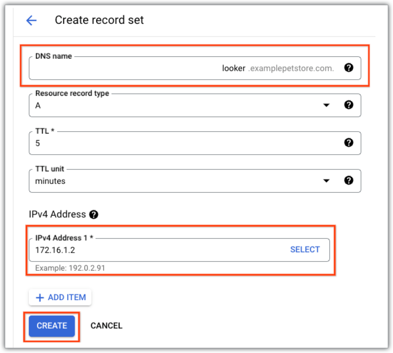This screenshot has height=353, width=393.
Task: Click the Create record set page title
Action: pos(99,20)
